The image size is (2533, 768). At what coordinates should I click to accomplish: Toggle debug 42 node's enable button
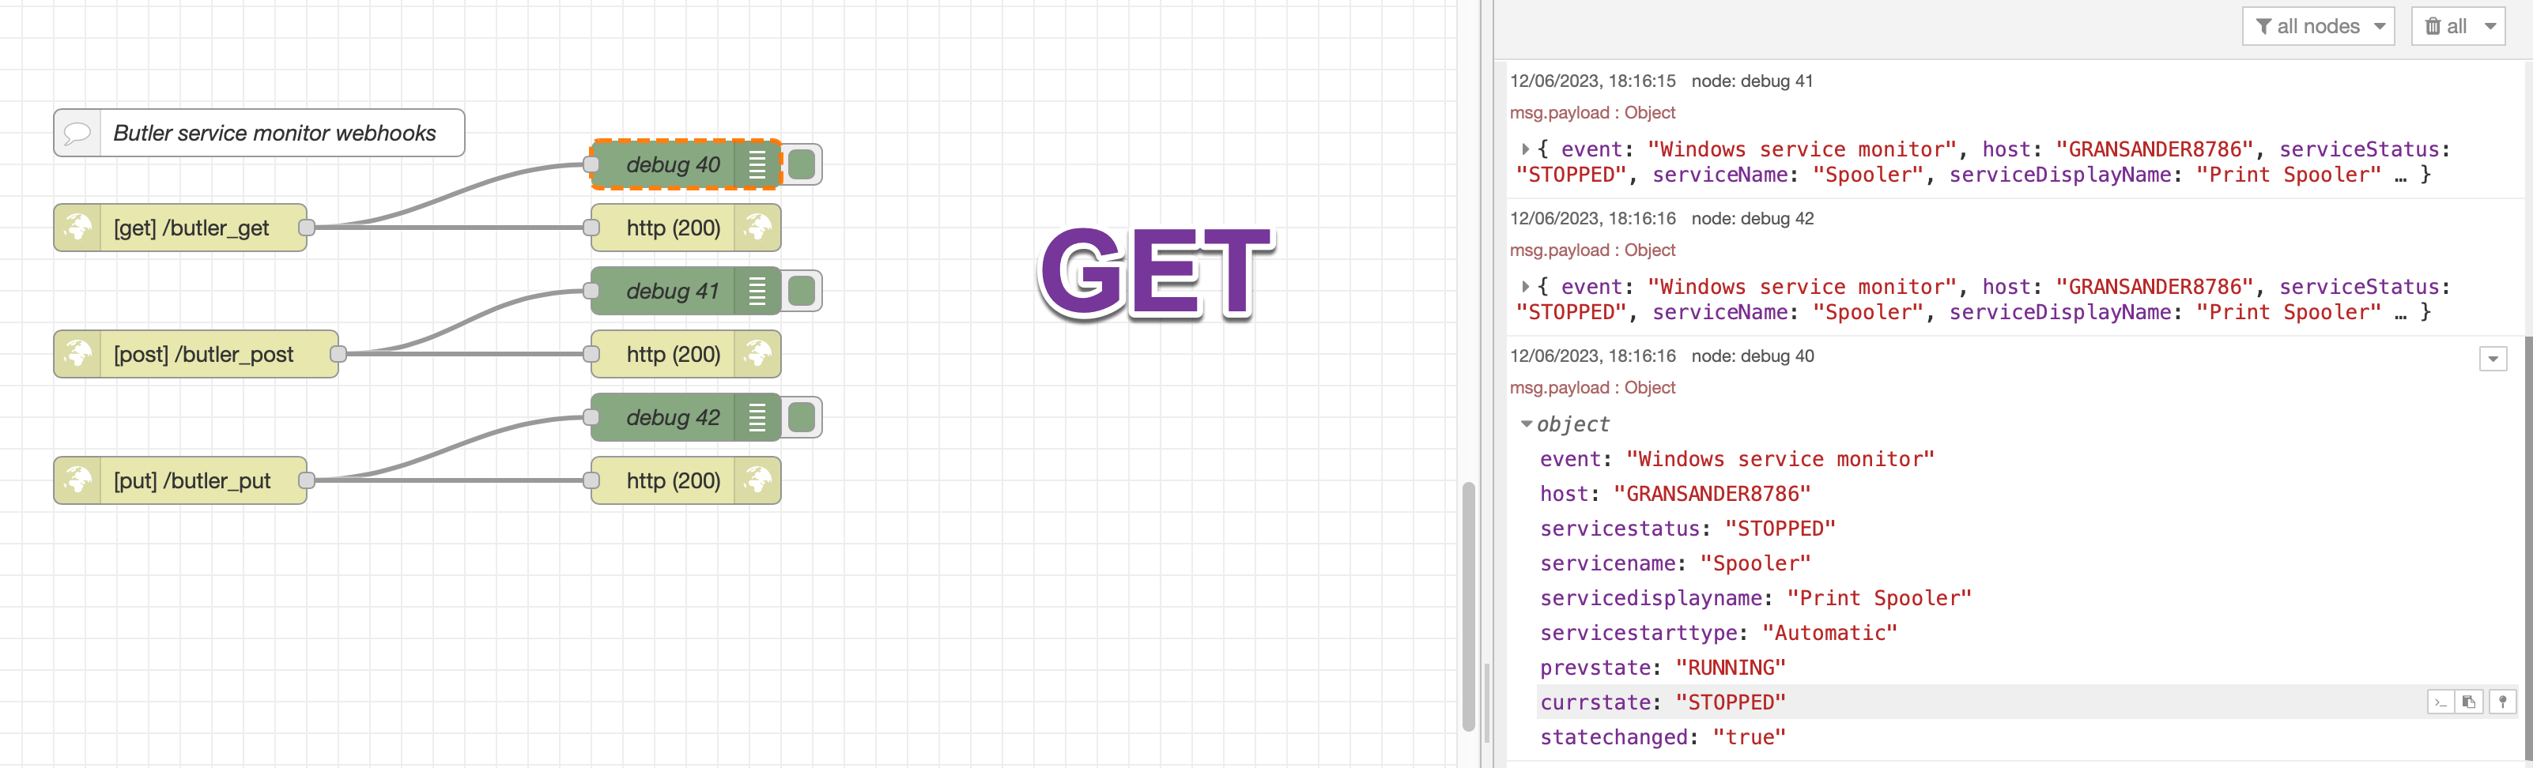802,418
